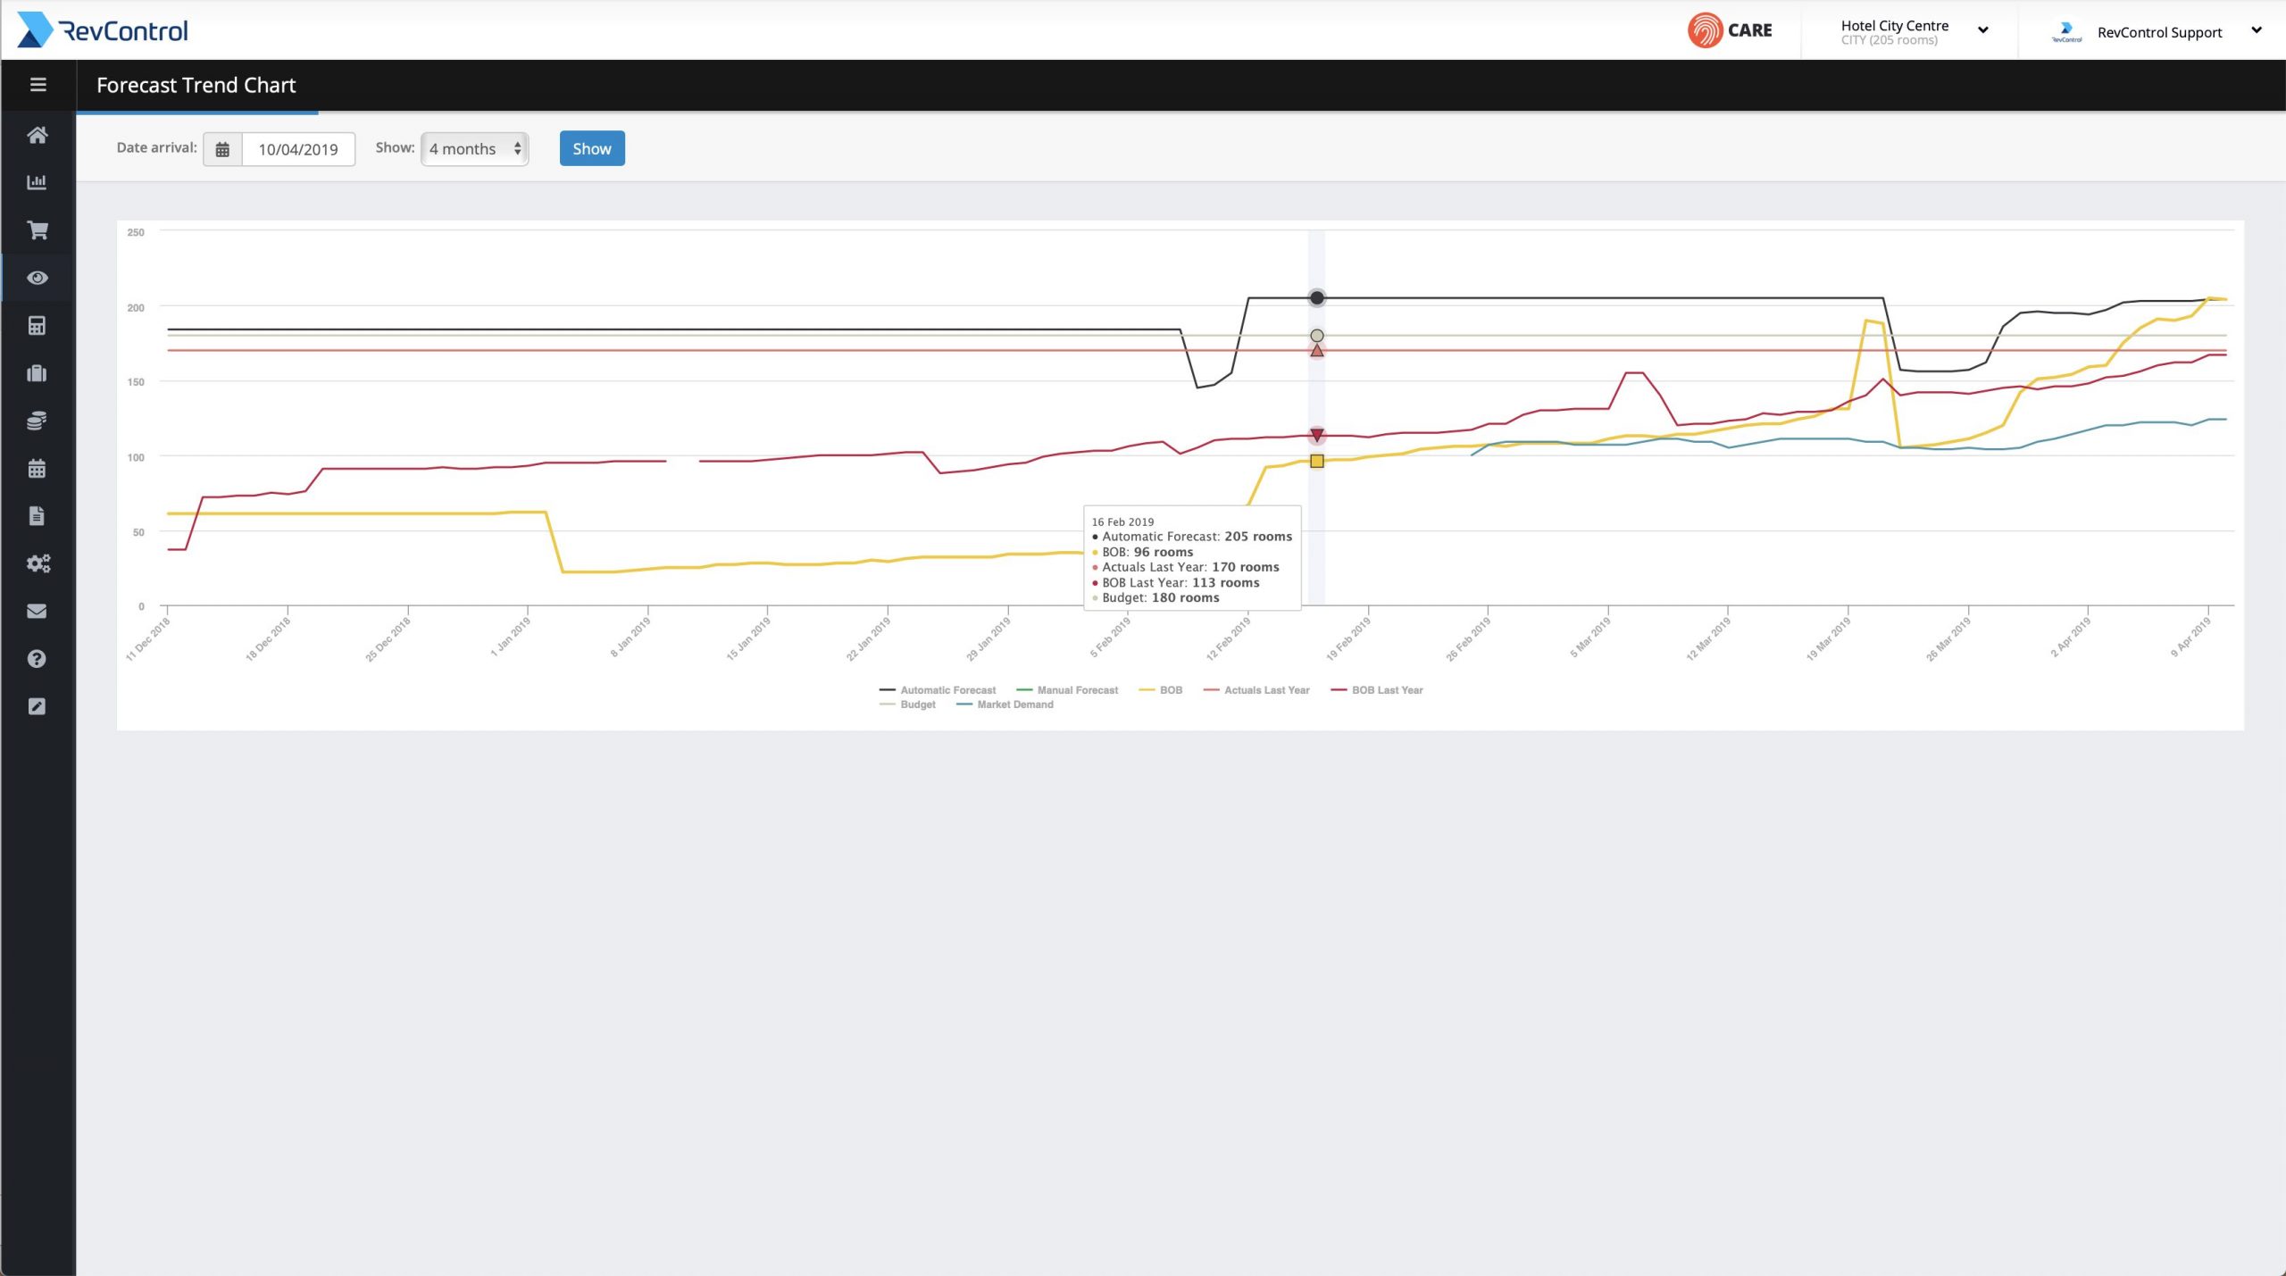
Task: Click the Actuals Last Year triangle marker
Action: pyautogui.click(x=1316, y=351)
